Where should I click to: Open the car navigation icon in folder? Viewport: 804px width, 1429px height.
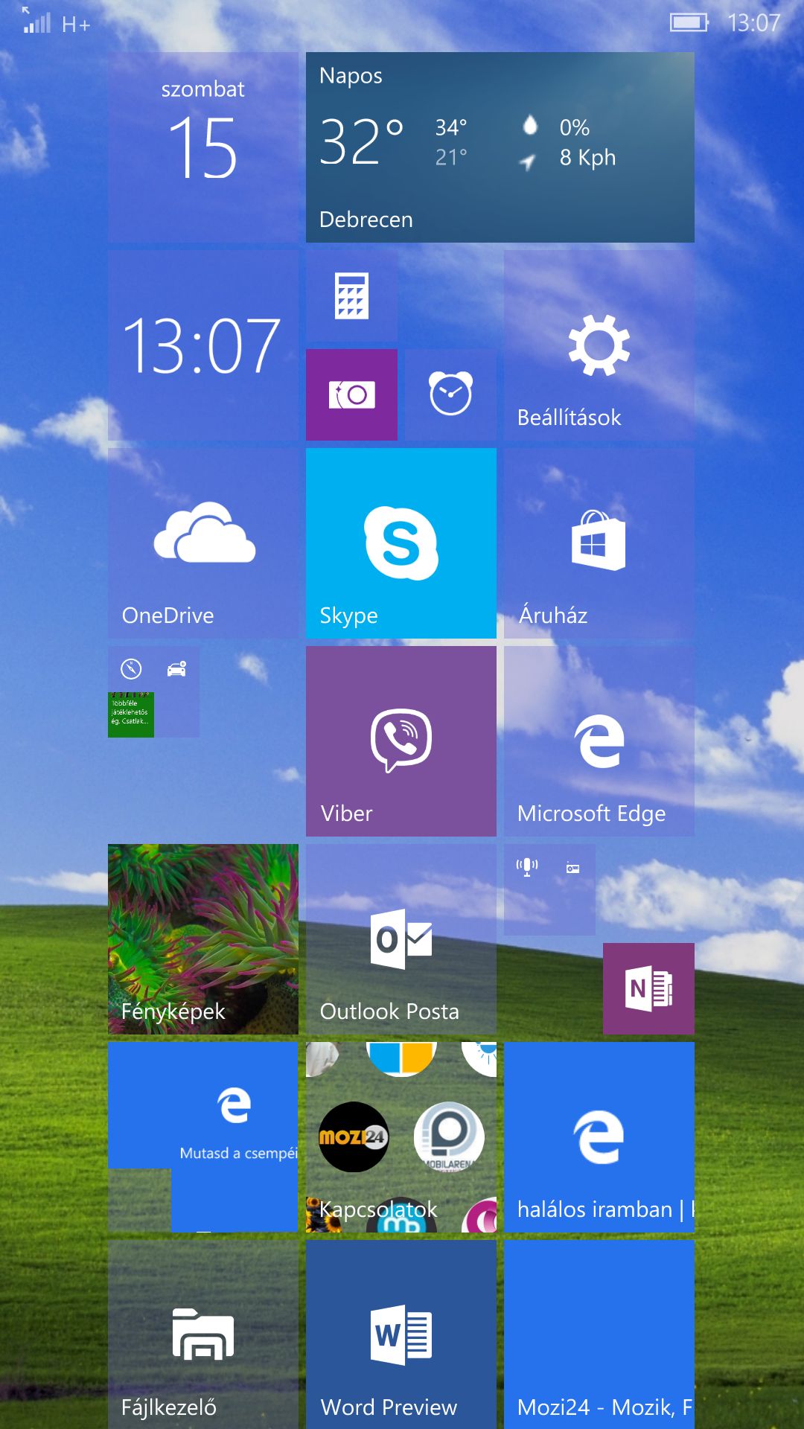[176, 669]
